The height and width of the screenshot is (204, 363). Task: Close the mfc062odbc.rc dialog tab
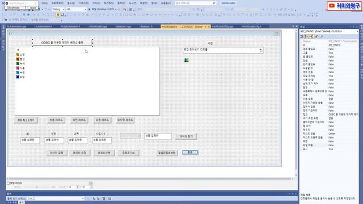tap(209, 27)
